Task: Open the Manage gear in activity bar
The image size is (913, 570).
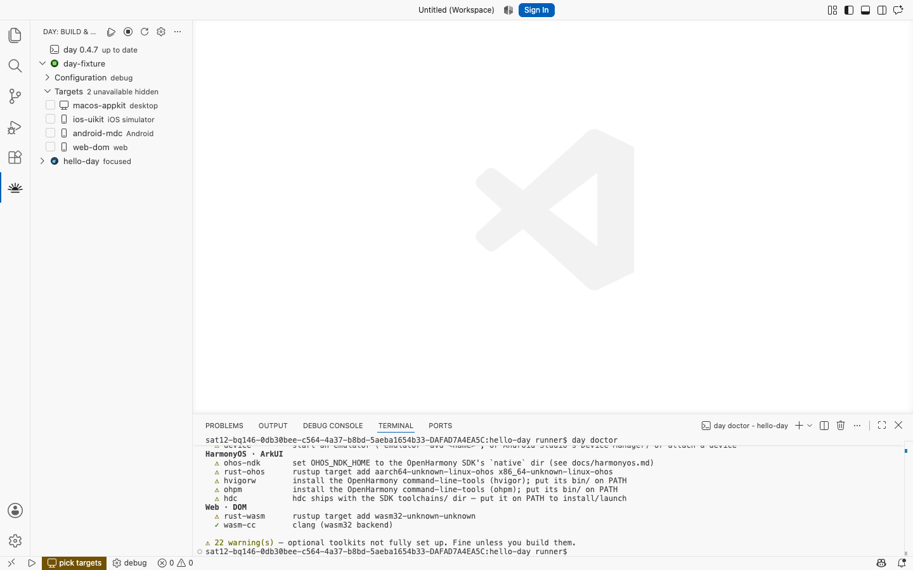Action: (15, 541)
